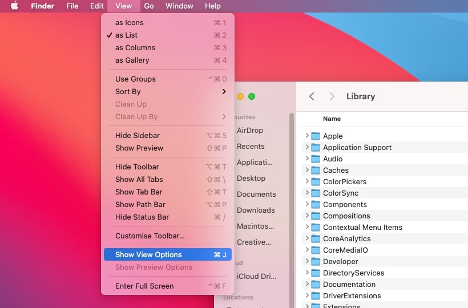
Task: Open AirDrop in the sidebar
Action: point(250,130)
